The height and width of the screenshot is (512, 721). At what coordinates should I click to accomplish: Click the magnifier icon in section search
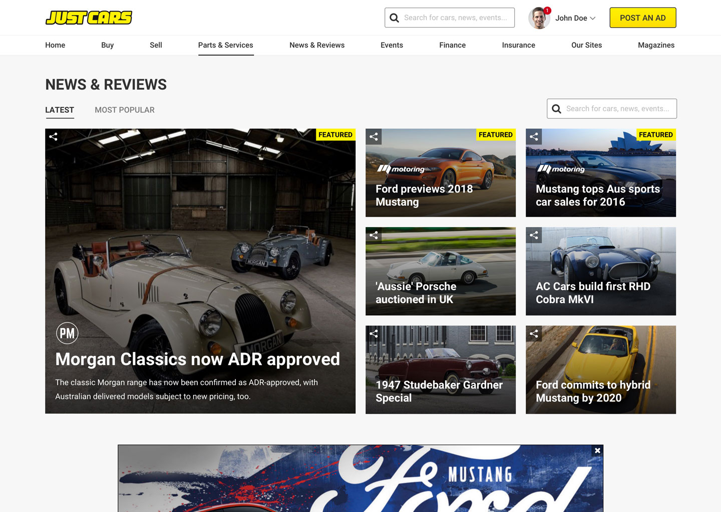point(556,108)
